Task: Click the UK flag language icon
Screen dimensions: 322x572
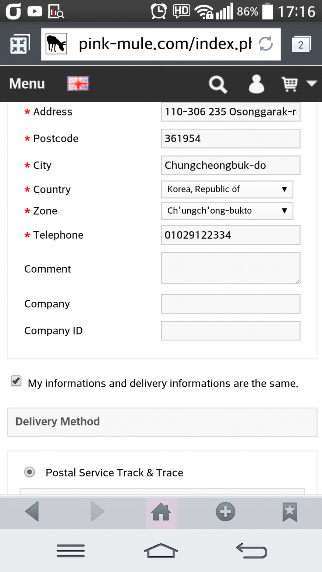Action: [78, 83]
